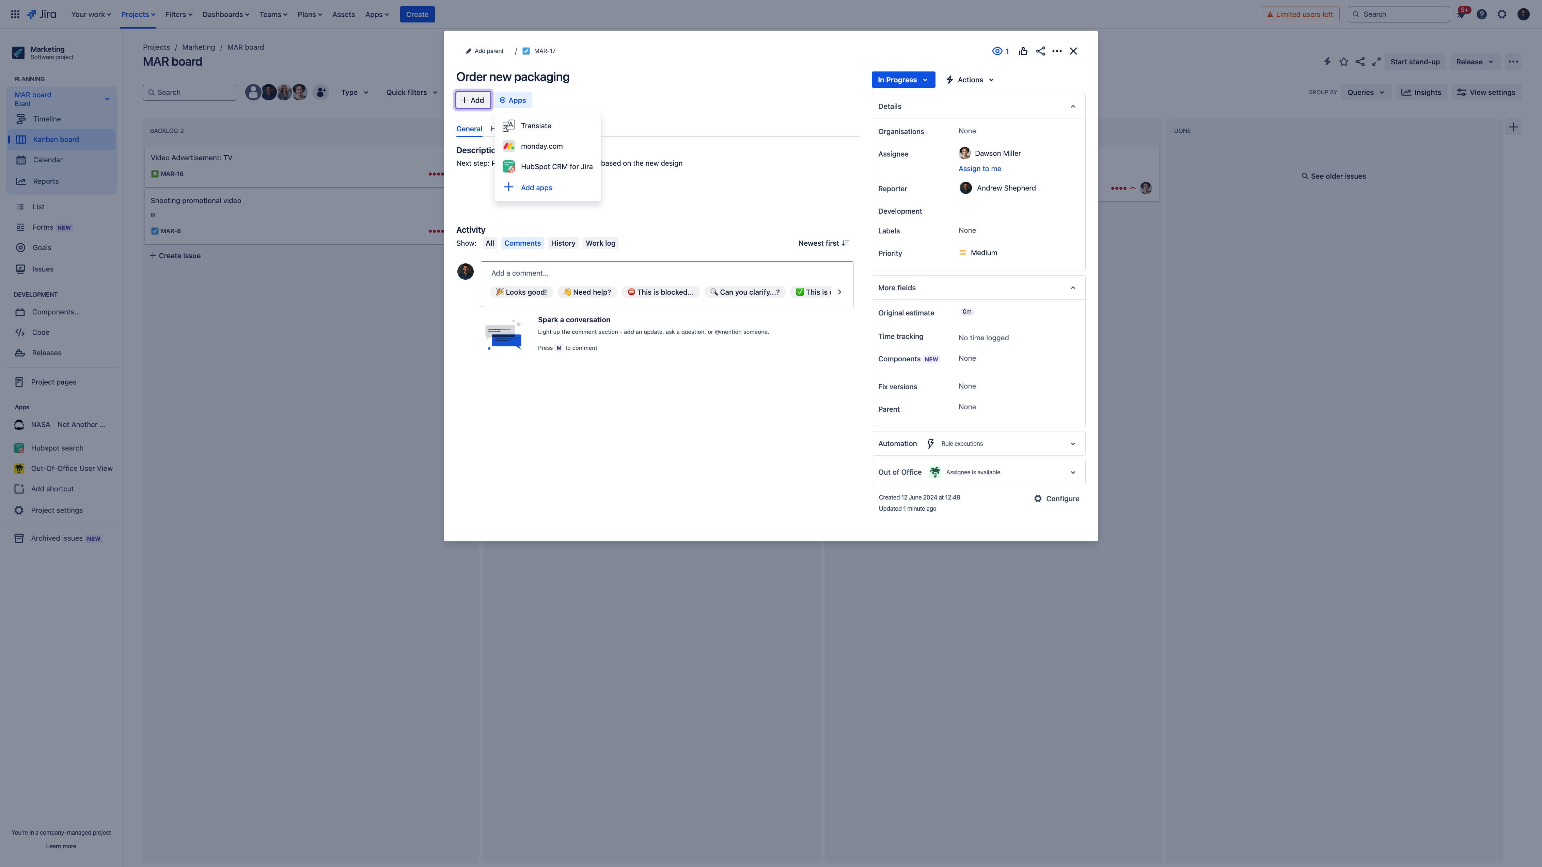
Task: Close the issue dialog
Action: (x=1073, y=51)
